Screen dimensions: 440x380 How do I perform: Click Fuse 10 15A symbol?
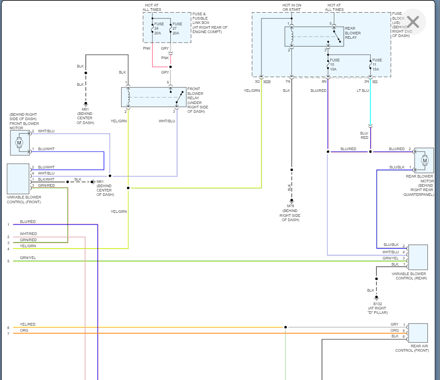pyautogui.click(x=328, y=64)
